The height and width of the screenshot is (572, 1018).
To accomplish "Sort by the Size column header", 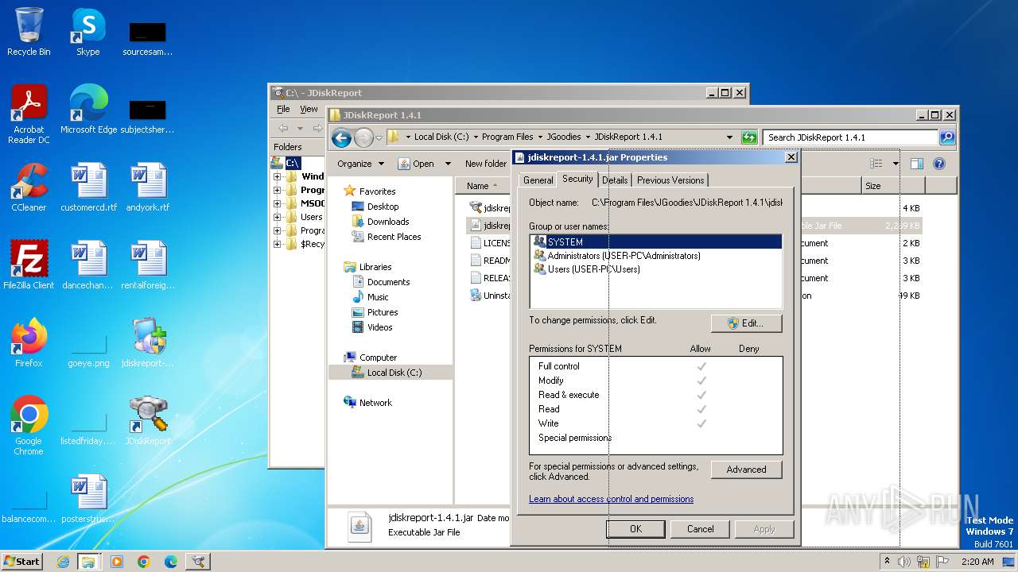I will click(x=892, y=186).
